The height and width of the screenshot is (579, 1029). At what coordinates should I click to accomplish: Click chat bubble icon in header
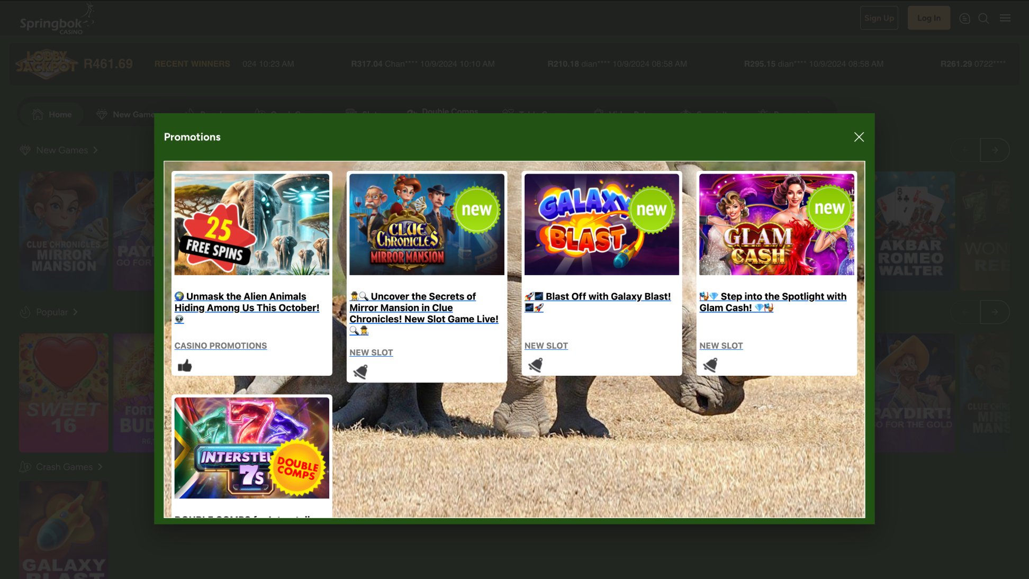pos(964,19)
